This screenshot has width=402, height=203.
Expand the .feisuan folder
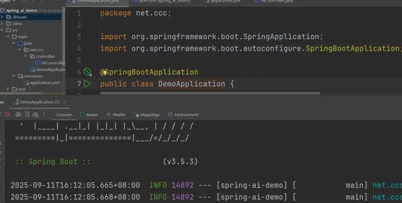pyautogui.click(x=3, y=17)
